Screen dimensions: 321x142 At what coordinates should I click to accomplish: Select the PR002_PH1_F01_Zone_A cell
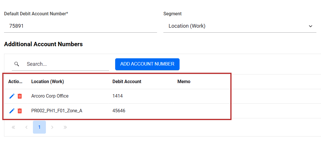[x=57, y=111]
